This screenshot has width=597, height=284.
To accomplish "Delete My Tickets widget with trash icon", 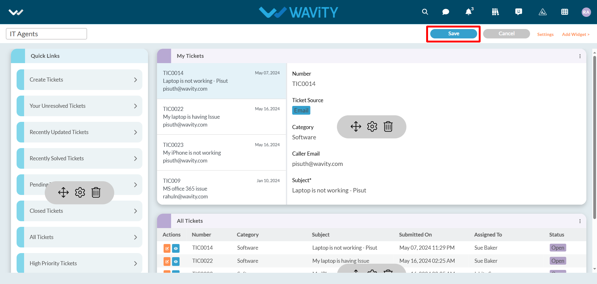I will pyautogui.click(x=388, y=127).
